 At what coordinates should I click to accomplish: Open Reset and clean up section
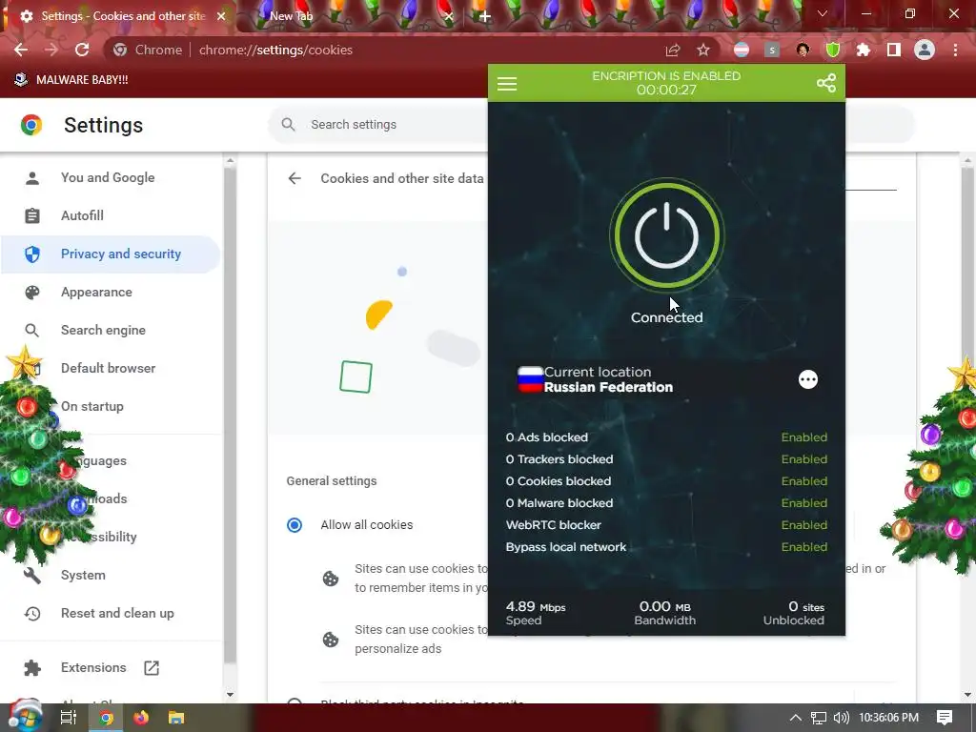point(117,613)
